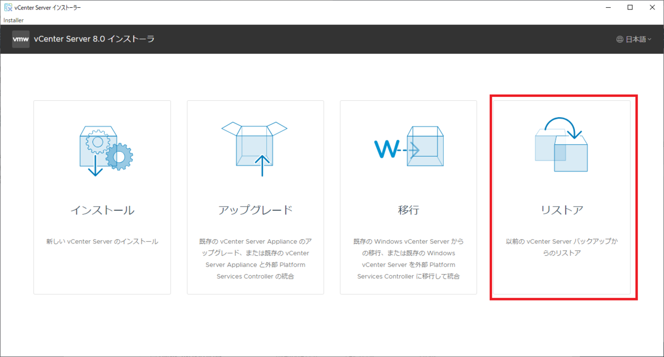Select the アップグレード heading

[255, 210]
